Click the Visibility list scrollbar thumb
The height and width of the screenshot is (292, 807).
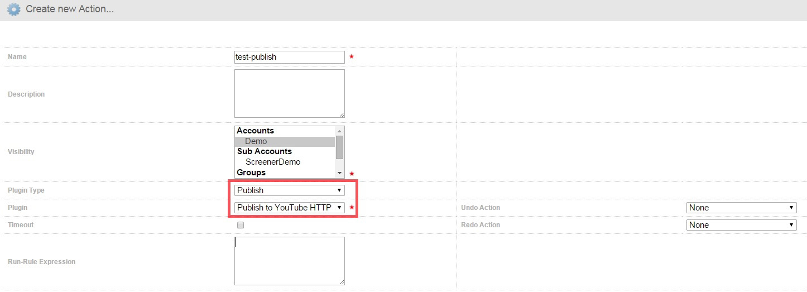[339, 147]
